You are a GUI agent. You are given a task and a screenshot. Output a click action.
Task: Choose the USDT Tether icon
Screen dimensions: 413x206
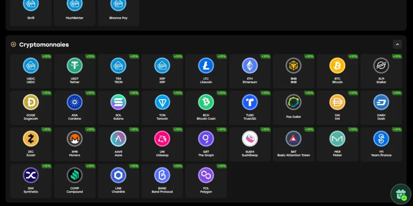point(75,65)
